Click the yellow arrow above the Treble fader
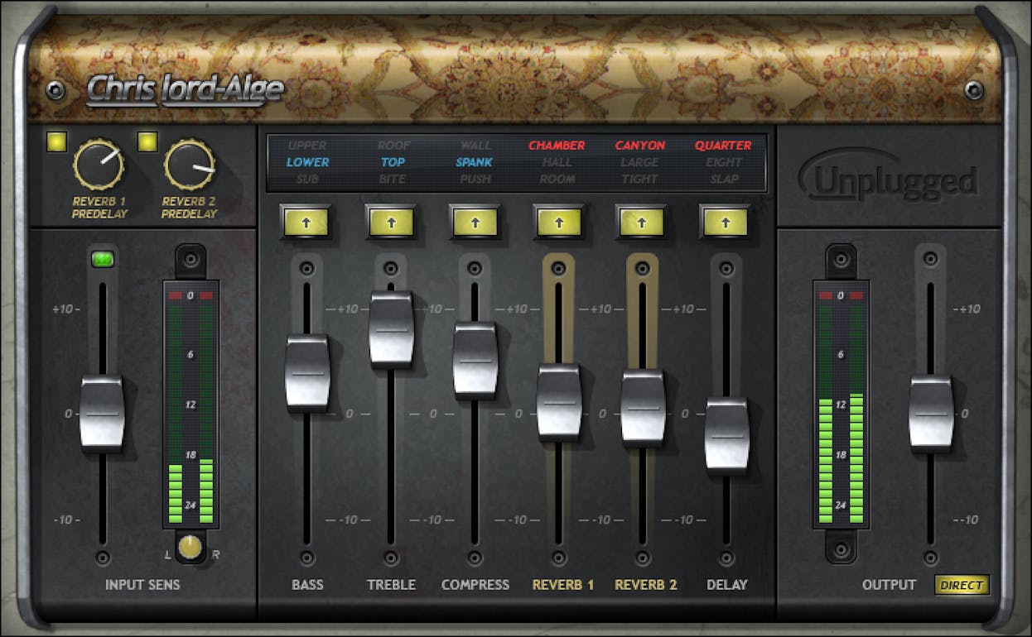 tap(390, 221)
